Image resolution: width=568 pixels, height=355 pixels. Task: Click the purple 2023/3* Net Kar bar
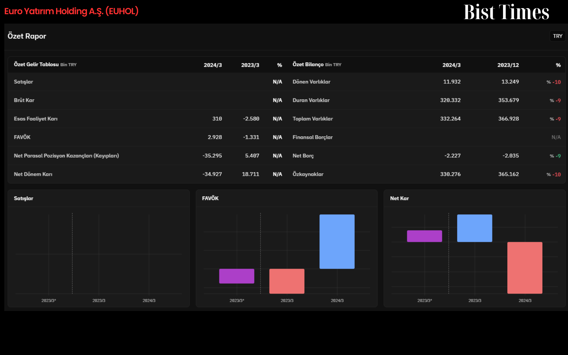[x=425, y=236]
